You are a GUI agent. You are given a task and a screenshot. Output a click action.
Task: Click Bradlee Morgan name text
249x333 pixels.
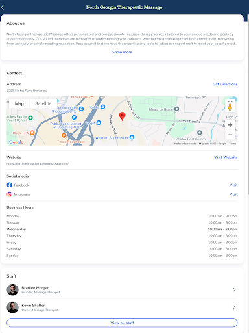click(x=36, y=288)
